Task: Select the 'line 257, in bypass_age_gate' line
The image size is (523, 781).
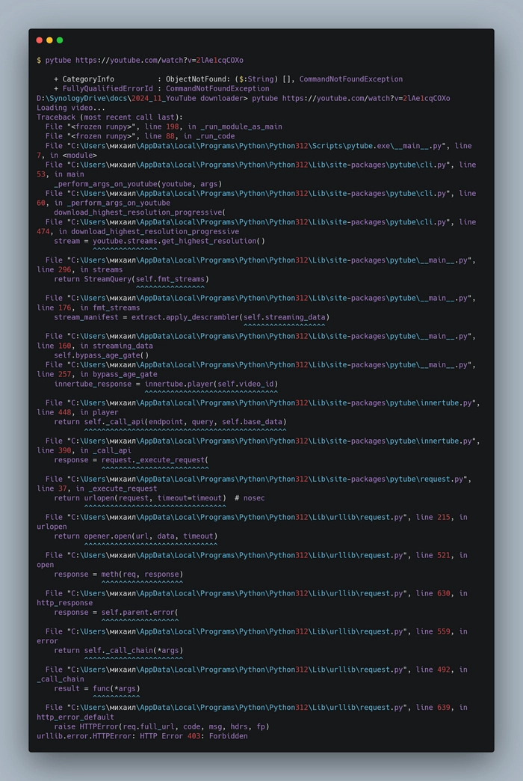Action: 97,374
